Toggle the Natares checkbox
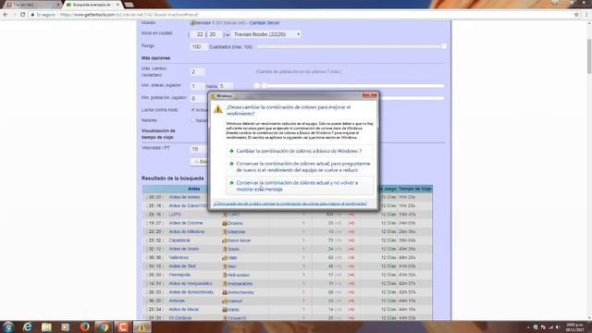 click(x=193, y=120)
